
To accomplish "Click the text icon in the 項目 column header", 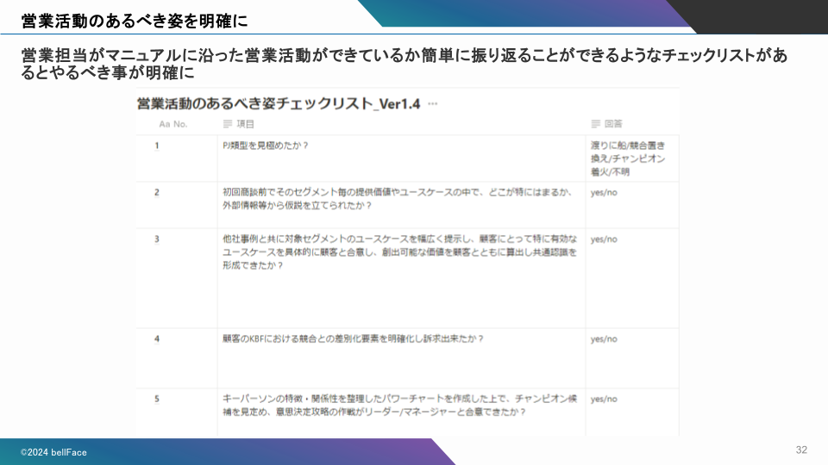I will [x=228, y=124].
